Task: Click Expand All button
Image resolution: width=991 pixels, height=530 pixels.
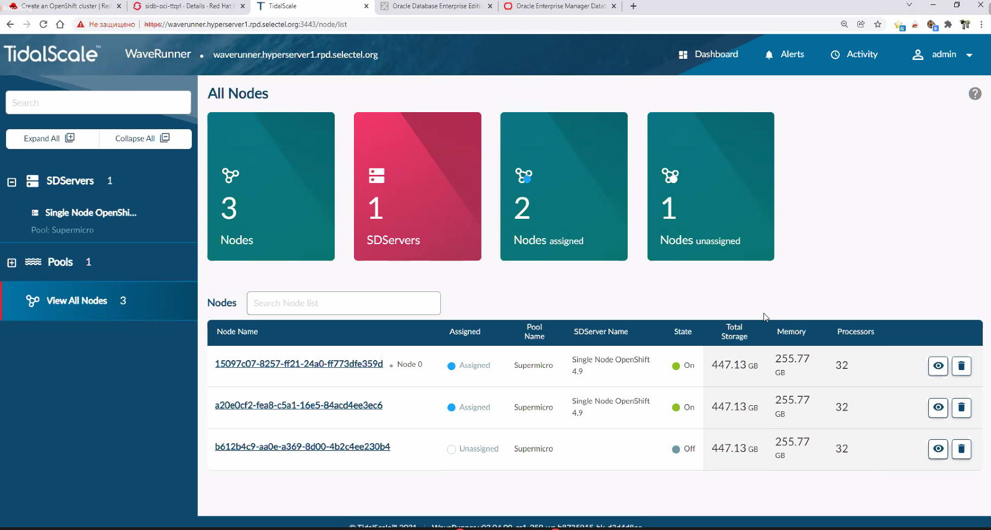Action: (x=52, y=139)
